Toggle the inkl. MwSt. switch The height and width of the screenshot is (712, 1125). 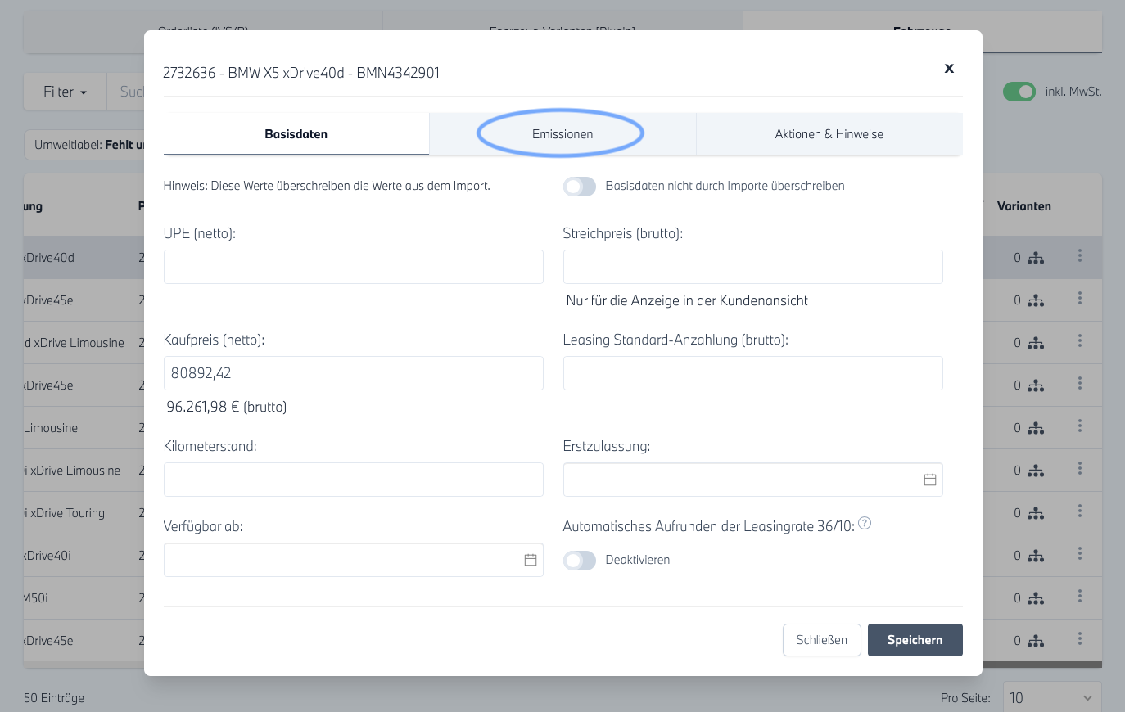click(x=1019, y=92)
